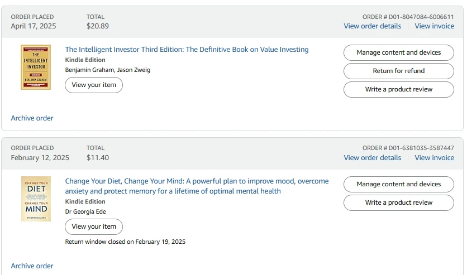Archive the April 17, 2025 order

(32, 118)
